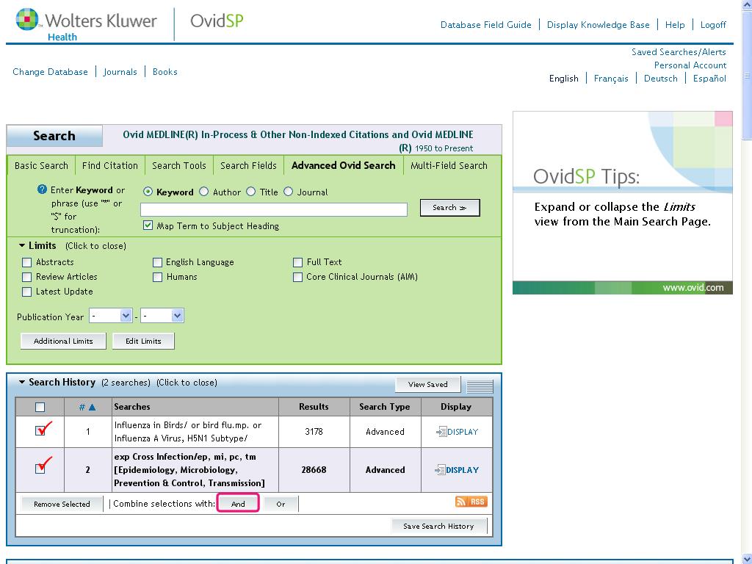
Task: Switch to the Search Fields tab
Action: coord(248,165)
